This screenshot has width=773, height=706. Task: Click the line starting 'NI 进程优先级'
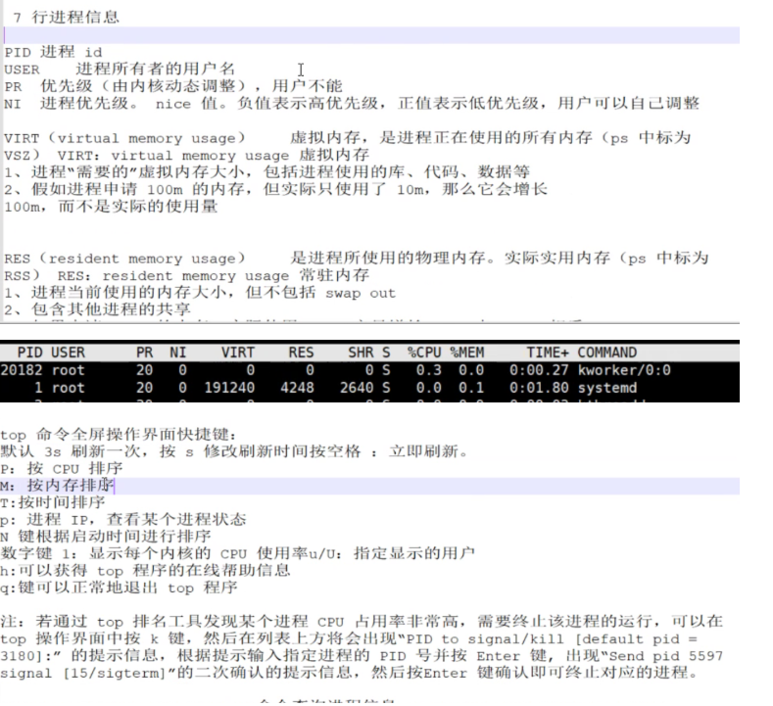click(x=352, y=104)
